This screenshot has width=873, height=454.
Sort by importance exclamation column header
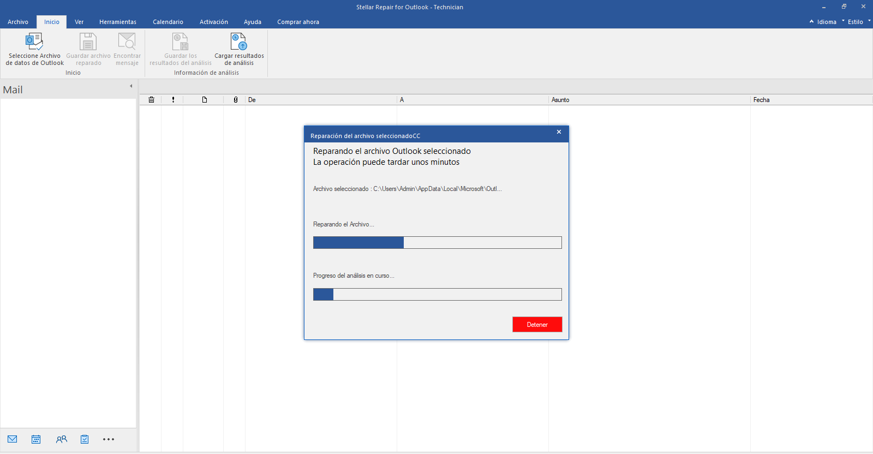coord(173,100)
